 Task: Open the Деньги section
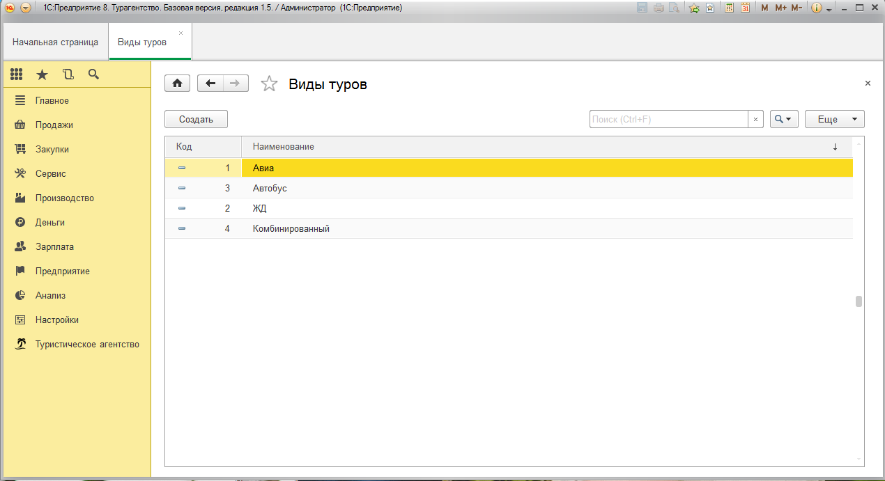50,222
